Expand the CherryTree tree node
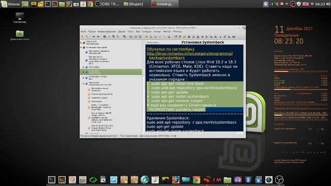Screen dimensions: 331x186 (x=83, y=67)
